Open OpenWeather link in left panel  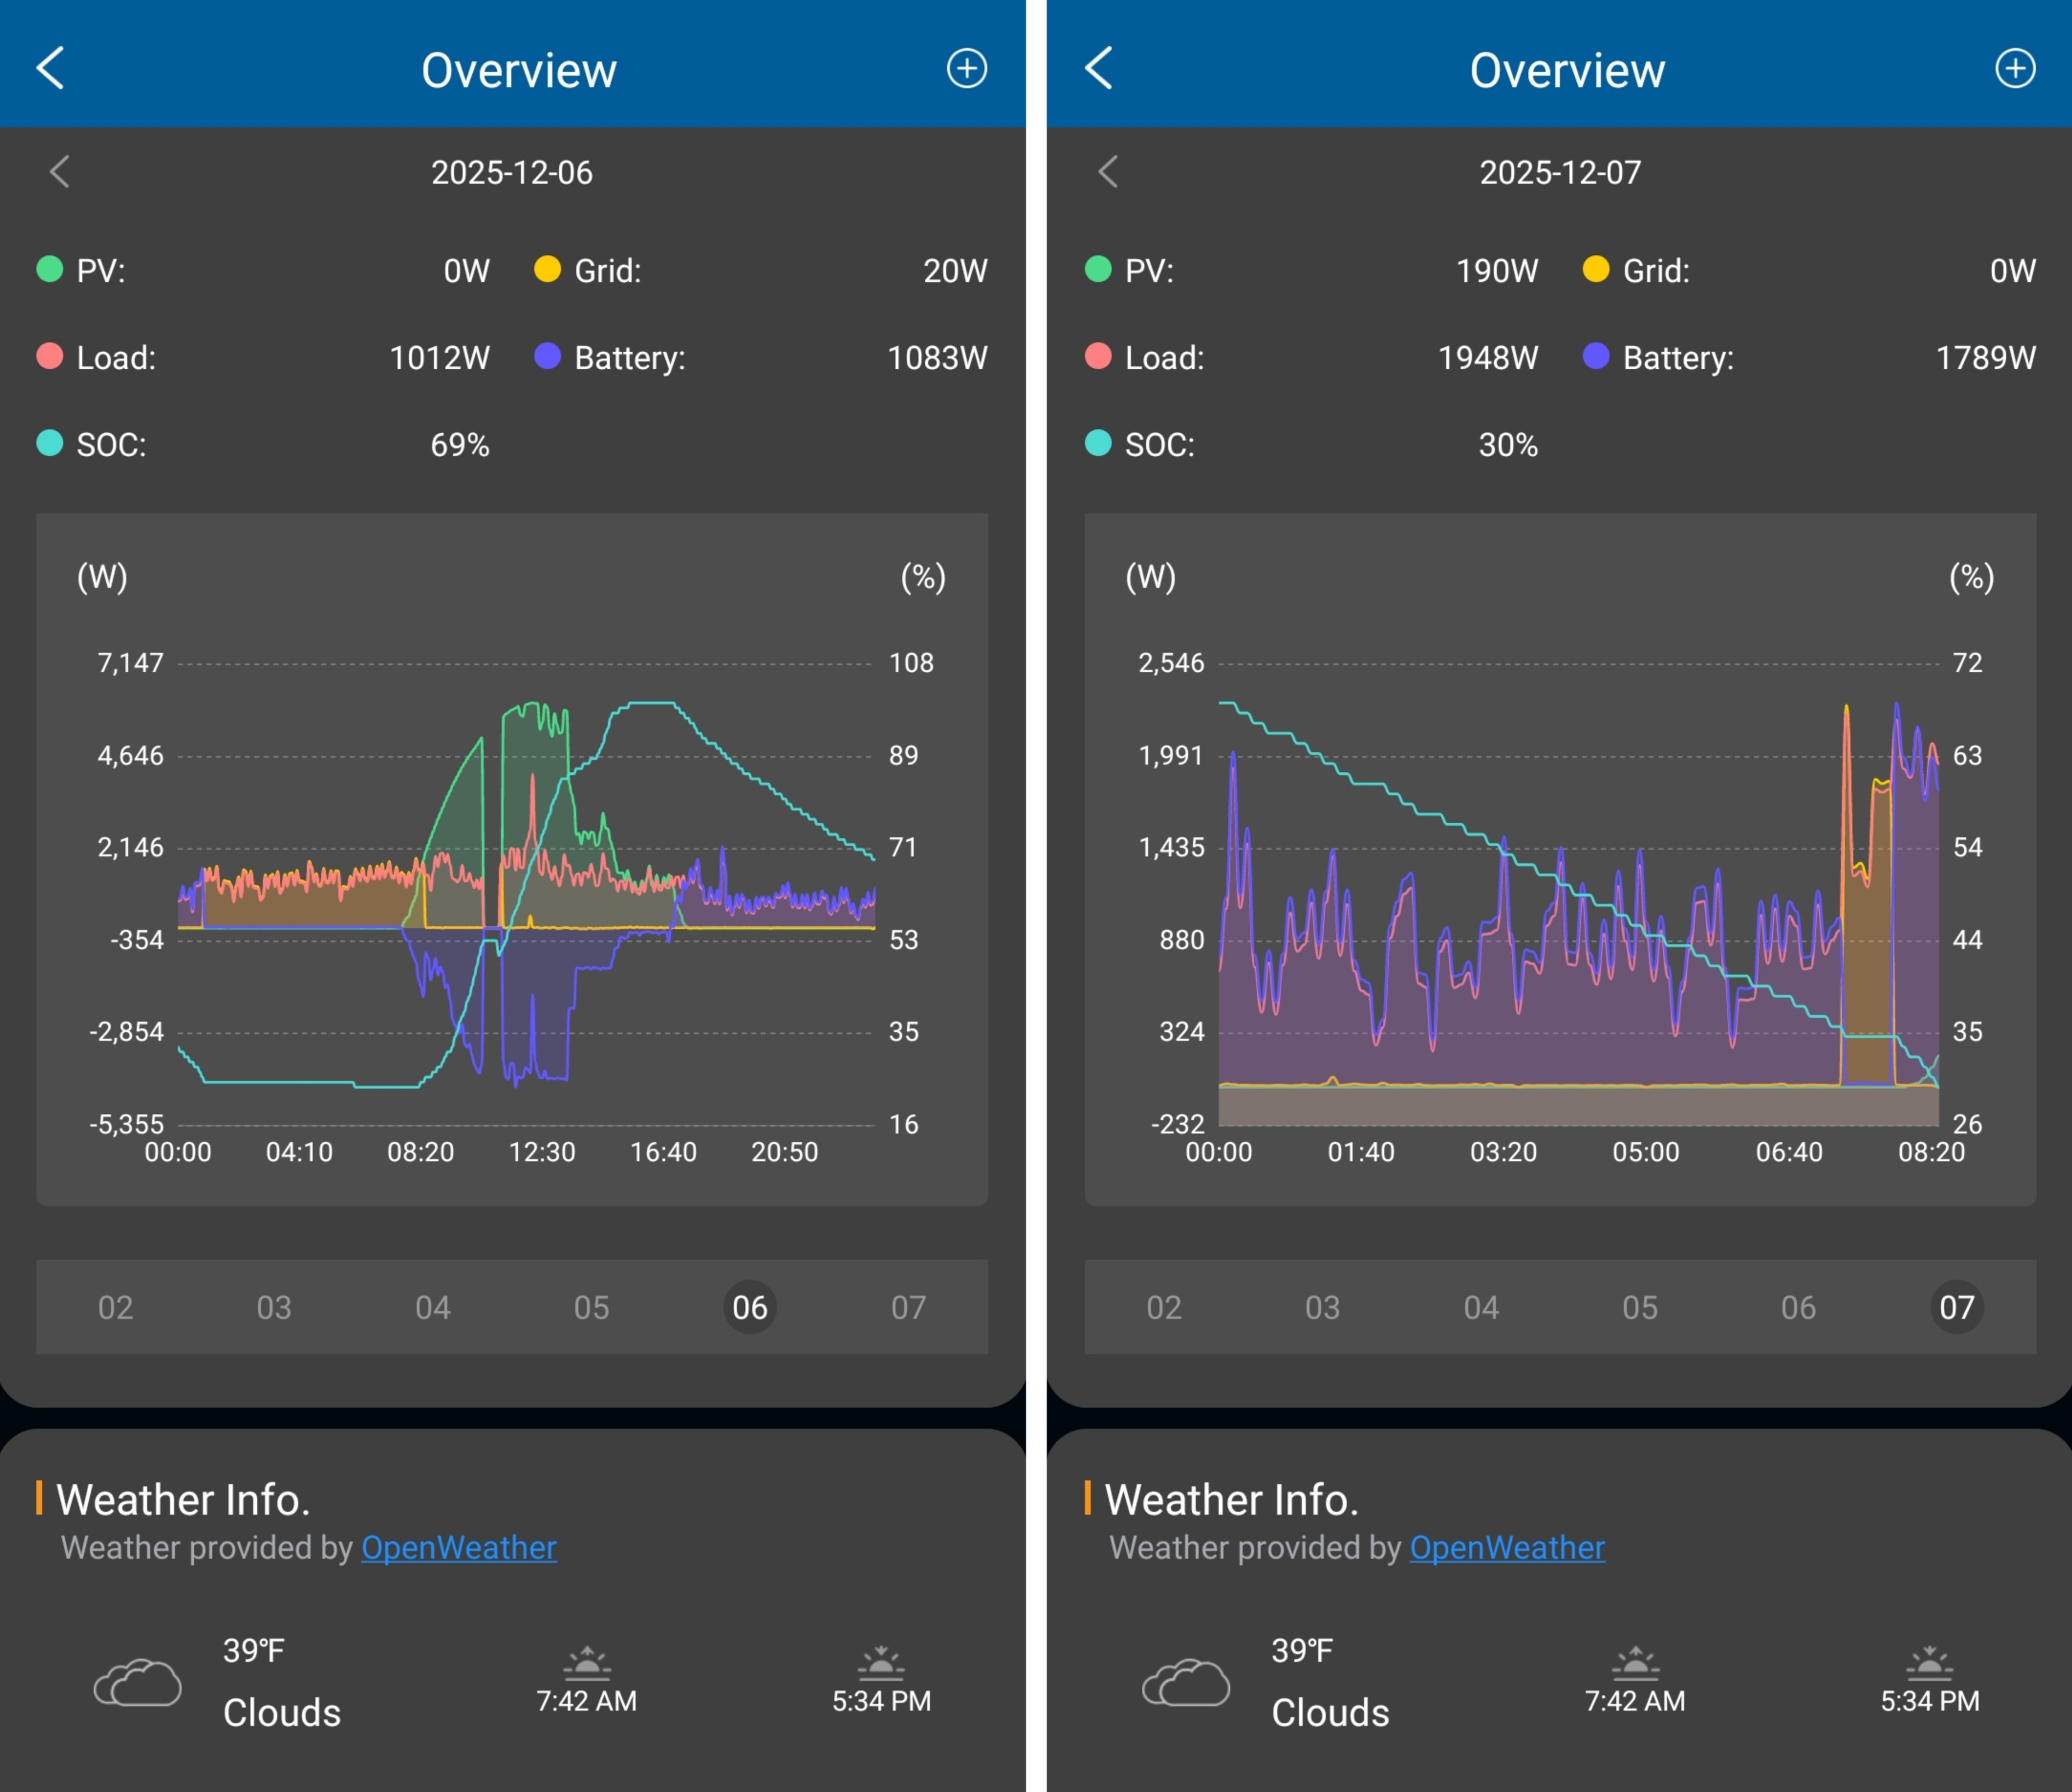click(x=458, y=1547)
